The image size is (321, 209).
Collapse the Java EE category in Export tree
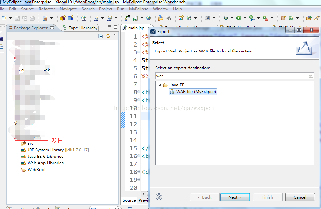[160, 85]
